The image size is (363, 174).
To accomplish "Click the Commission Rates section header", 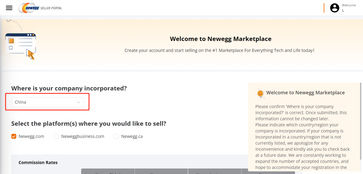I will click(x=38, y=162).
